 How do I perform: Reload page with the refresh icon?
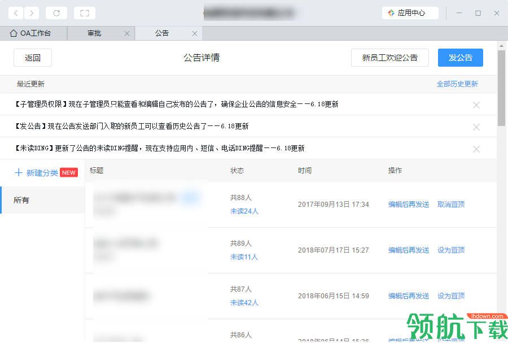56,13
